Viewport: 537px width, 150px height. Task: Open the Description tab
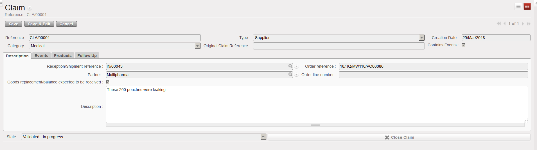17,56
